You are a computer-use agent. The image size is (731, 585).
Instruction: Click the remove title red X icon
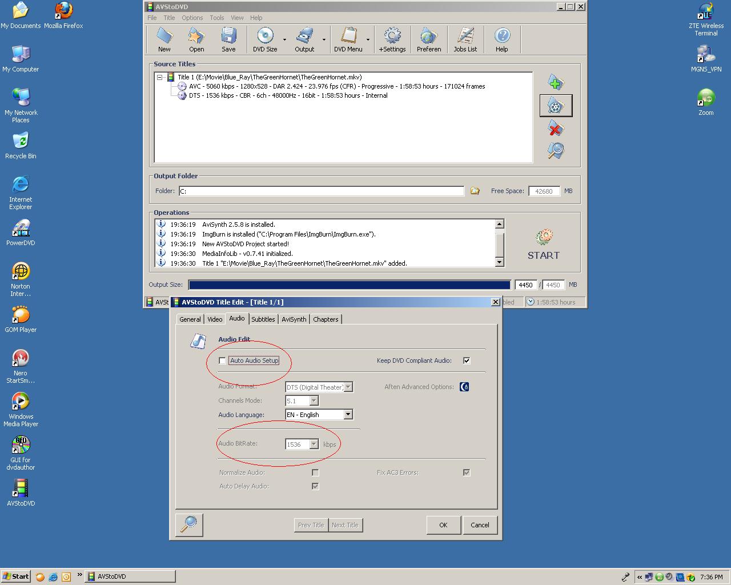point(556,128)
